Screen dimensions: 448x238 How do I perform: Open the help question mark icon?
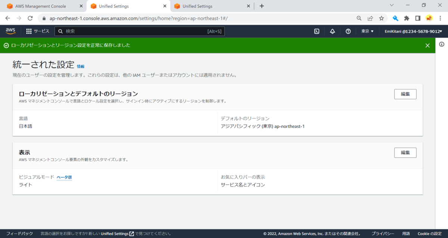[348, 31]
